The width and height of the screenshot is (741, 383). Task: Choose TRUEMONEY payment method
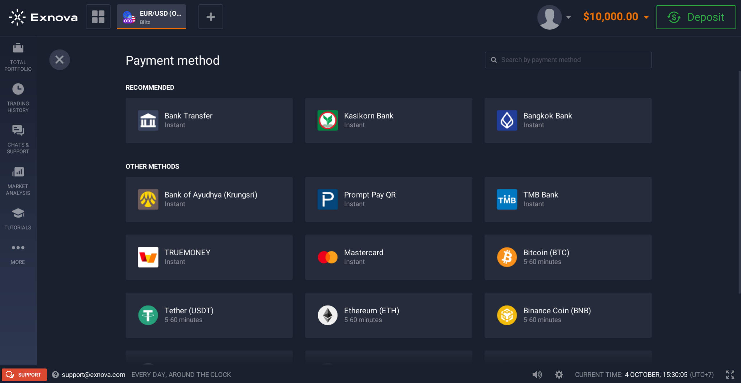(x=209, y=257)
